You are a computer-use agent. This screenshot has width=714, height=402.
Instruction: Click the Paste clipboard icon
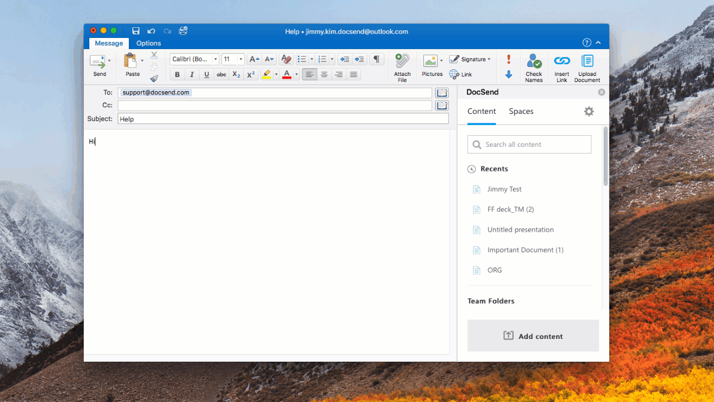click(131, 61)
